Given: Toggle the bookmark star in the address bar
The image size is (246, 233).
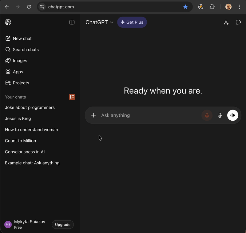Looking at the screenshot, I should (x=185, y=6).
